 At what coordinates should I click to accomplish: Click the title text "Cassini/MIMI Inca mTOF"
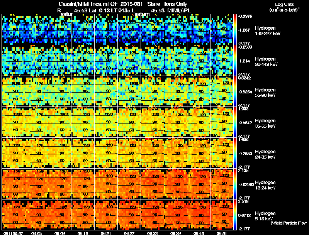click(88, 4)
